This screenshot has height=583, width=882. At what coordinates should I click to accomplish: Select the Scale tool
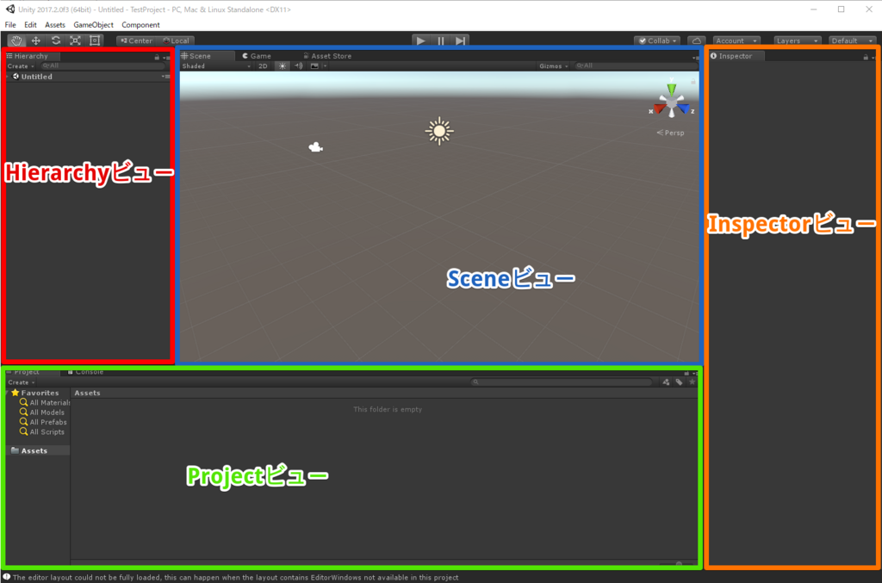[76, 40]
